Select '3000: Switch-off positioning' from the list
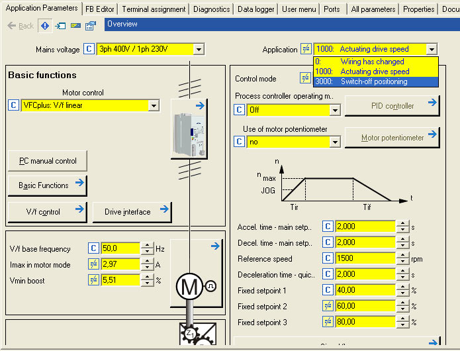Screen dimensions: 460x351 coord(374,81)
